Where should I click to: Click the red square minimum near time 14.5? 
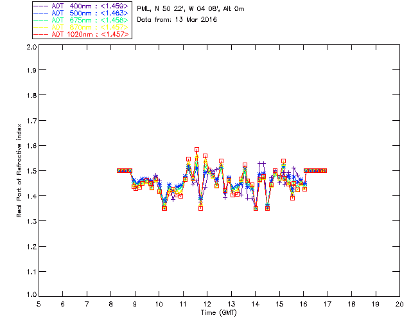(267, 209)
